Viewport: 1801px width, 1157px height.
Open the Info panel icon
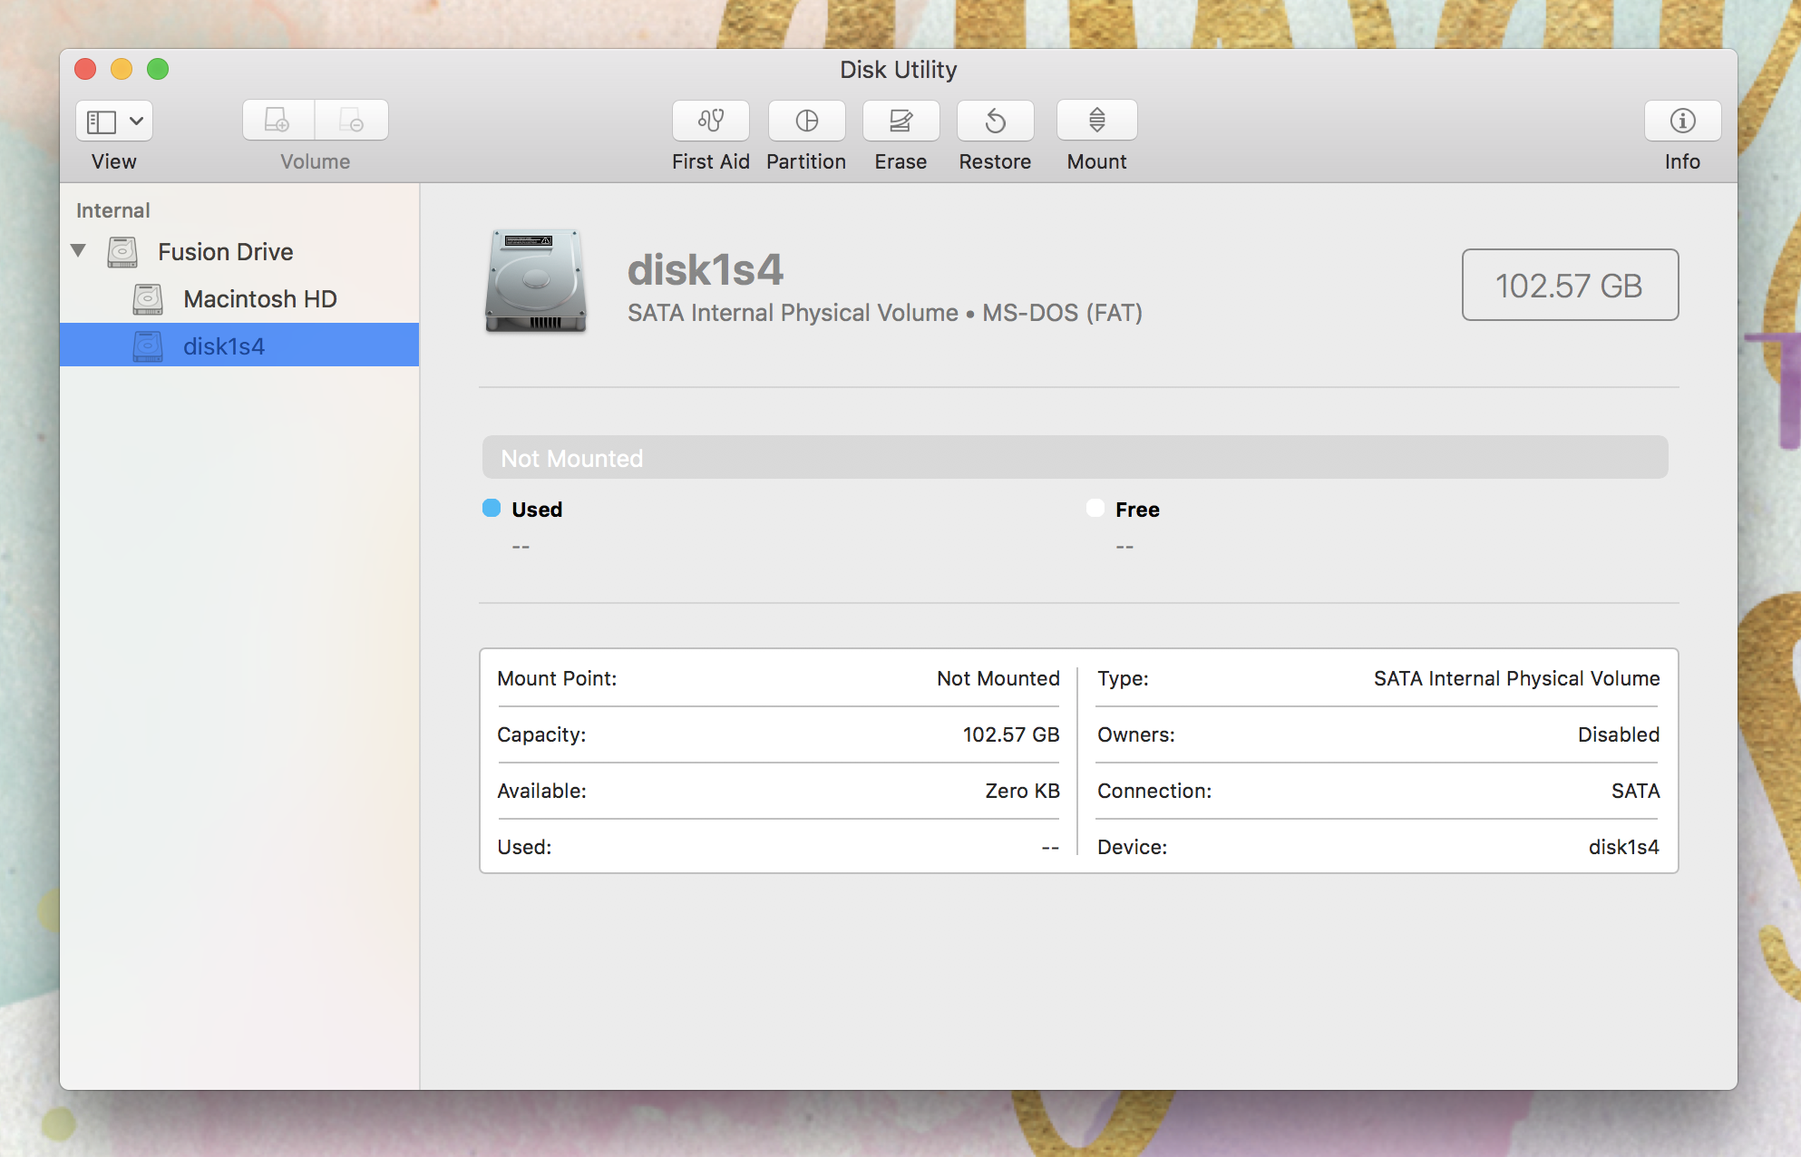tap(1682, 121)
